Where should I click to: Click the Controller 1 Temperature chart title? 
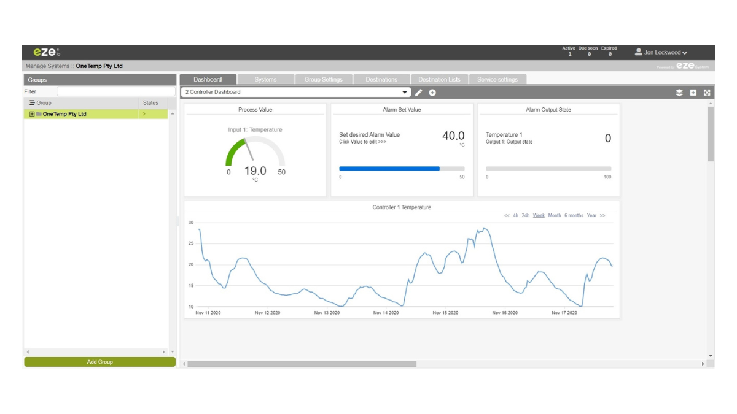click(x=402, y=207)
